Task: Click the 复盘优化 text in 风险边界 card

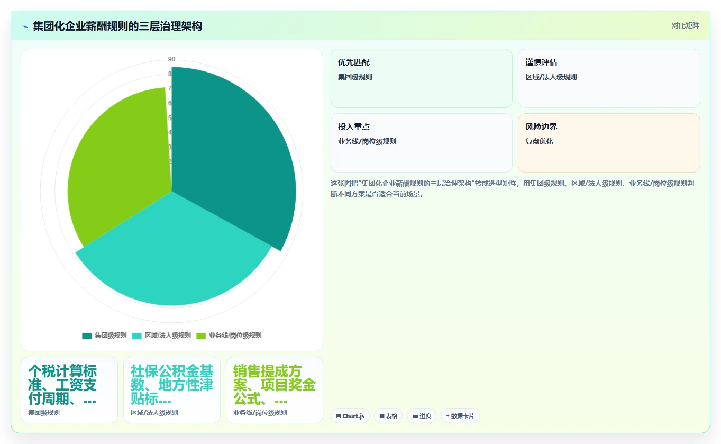Action: pyautogui.click(x=539, y=141)
